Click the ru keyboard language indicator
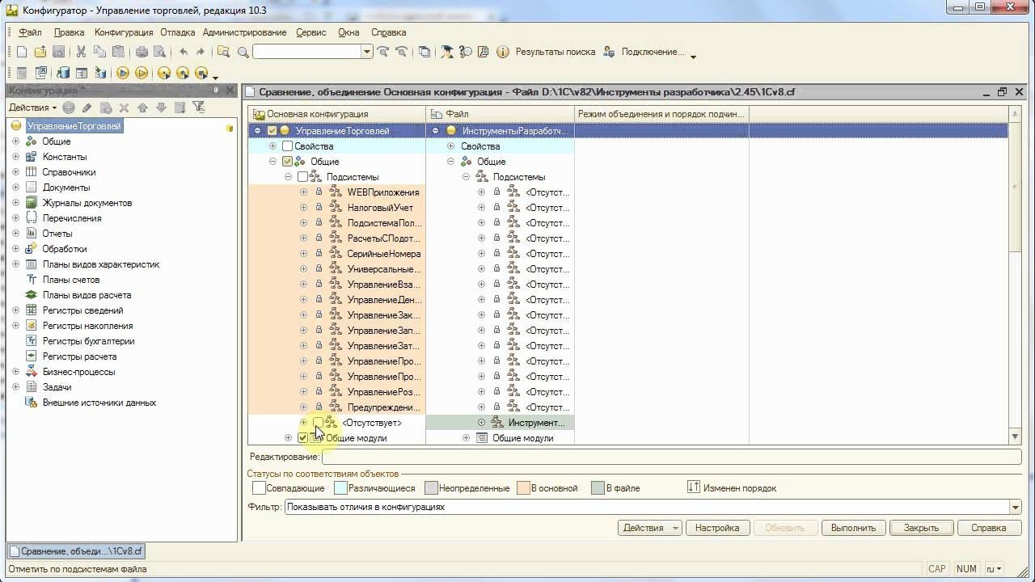1035x582 pixels. 994,569
